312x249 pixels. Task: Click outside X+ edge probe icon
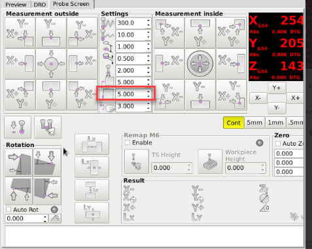[x=20, y=64]
